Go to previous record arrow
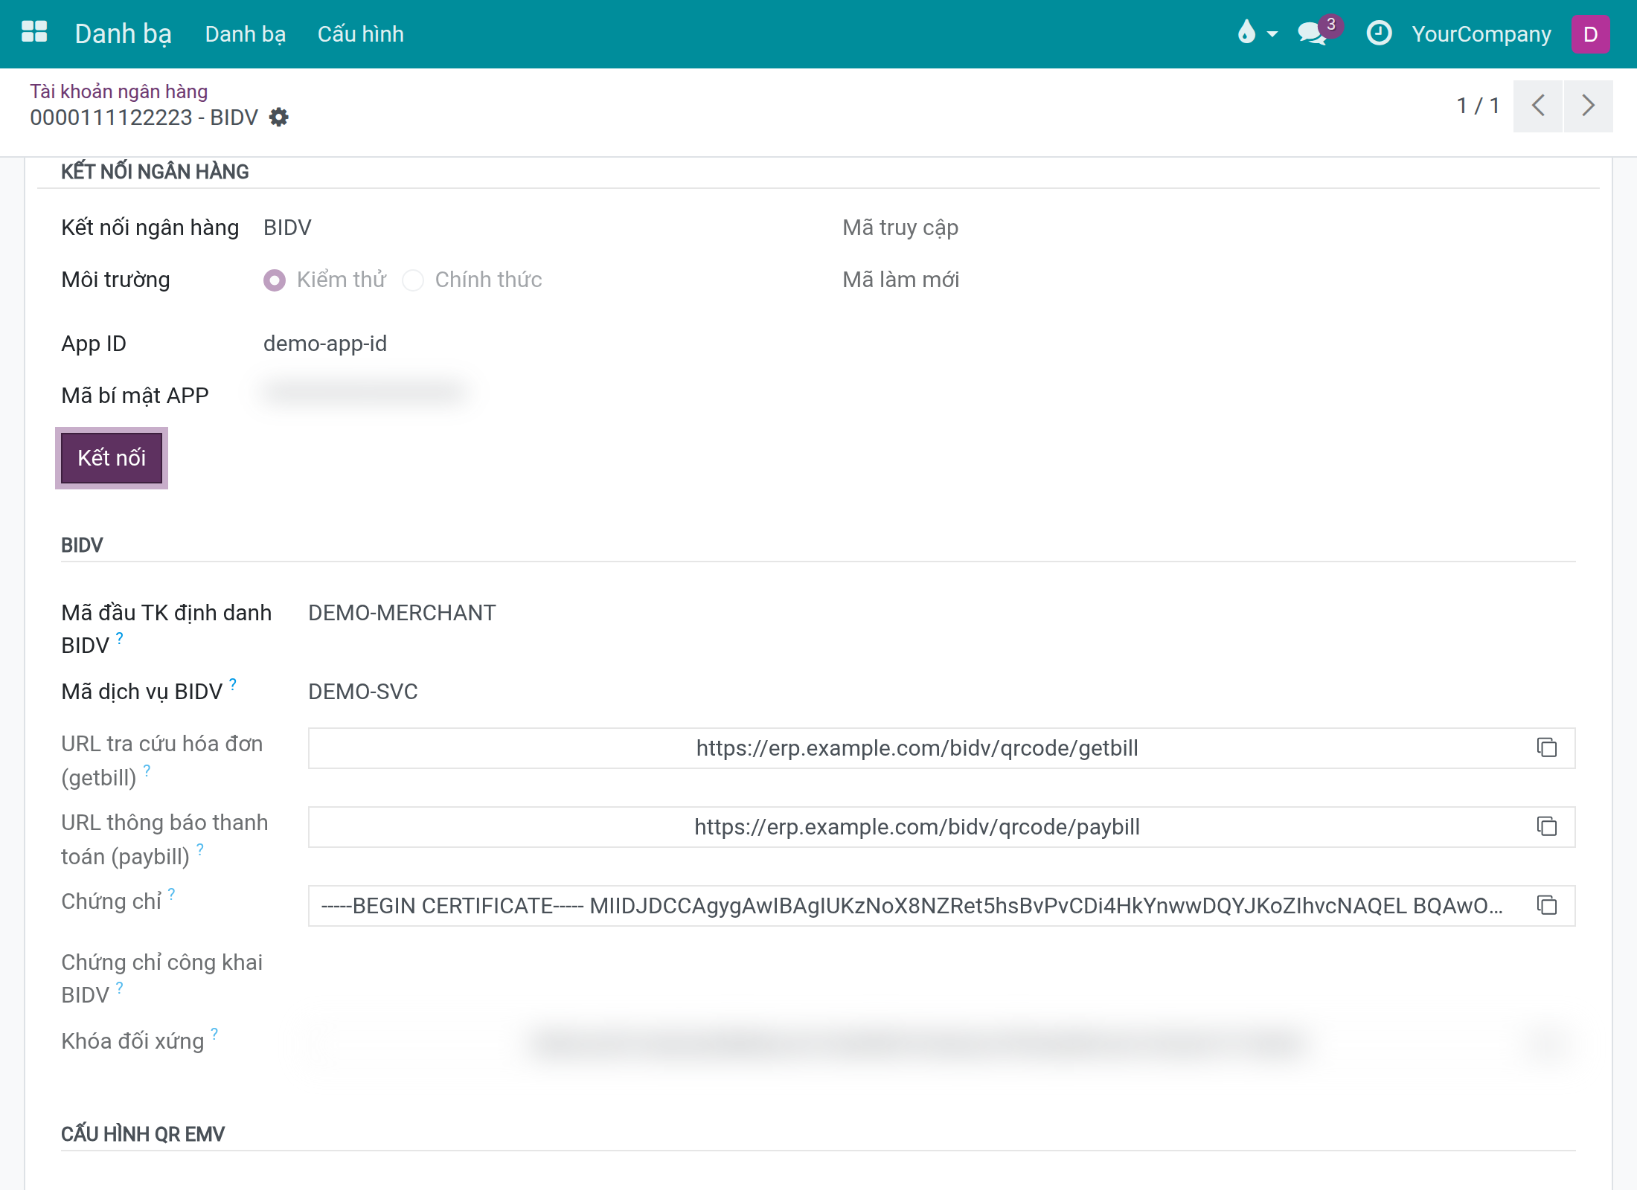Viewport: 1637px width, 1190px height. point(1538,106)
